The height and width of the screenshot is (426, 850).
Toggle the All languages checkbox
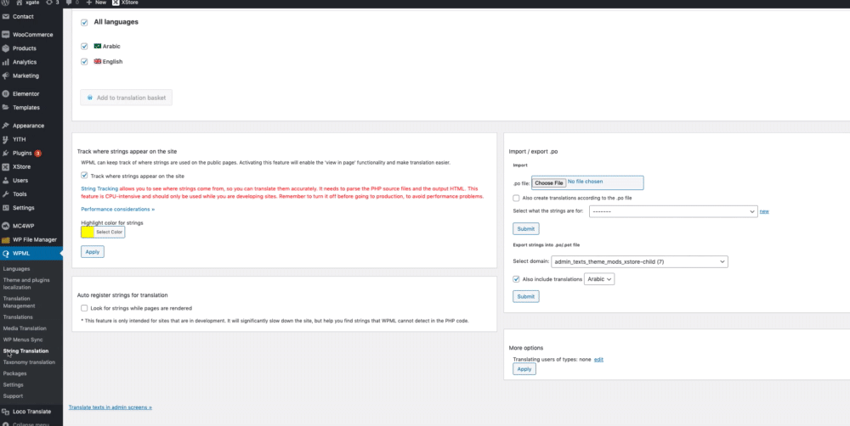click(x=84, y=23)
